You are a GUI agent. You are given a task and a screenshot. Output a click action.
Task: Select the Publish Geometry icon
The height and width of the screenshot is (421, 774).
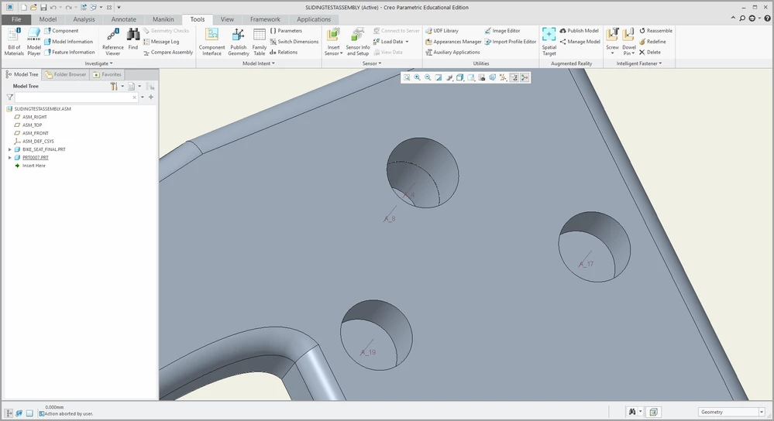pos(239,42)
